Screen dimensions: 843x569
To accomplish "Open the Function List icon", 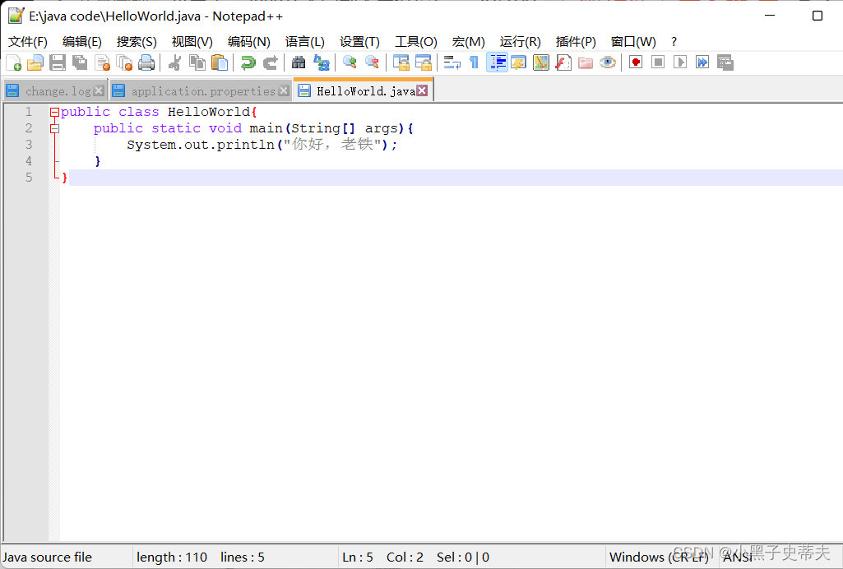I will point(563,62).
